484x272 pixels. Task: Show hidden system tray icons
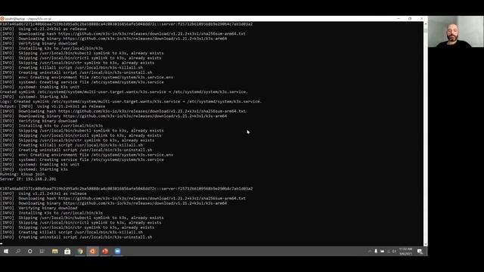(x=370, y=252)
